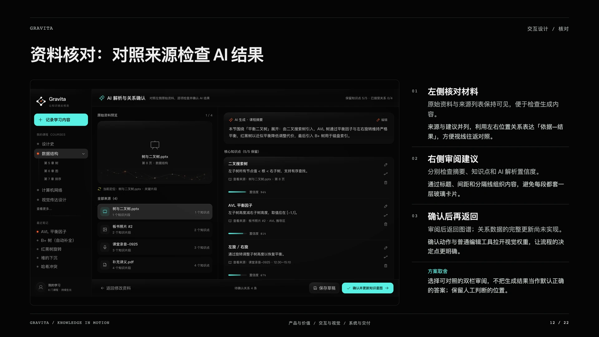This screenshot has height=337, width=599.
Task: Edit the 左旋 / 右旋 knowledge point
Action: tap(386, 248)
